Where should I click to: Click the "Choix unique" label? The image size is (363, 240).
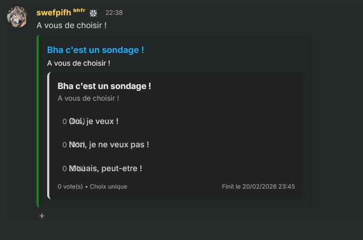[109, 186]
